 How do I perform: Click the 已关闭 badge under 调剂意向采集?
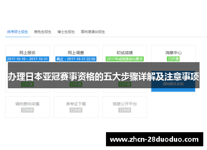click(27, 110)
